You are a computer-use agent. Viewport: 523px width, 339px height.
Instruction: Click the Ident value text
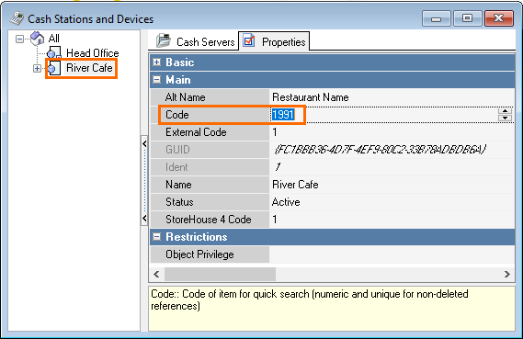(278, 166)
